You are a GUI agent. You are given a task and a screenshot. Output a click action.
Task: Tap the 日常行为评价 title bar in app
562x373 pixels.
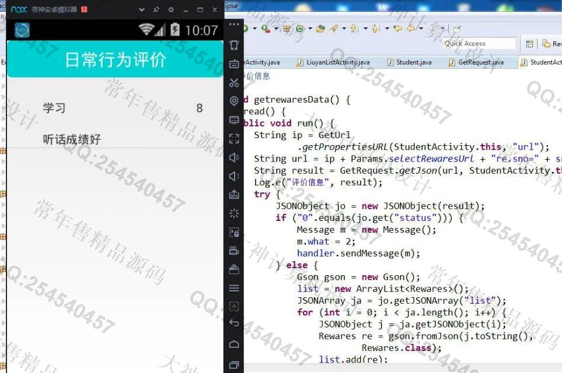[115, 59]
